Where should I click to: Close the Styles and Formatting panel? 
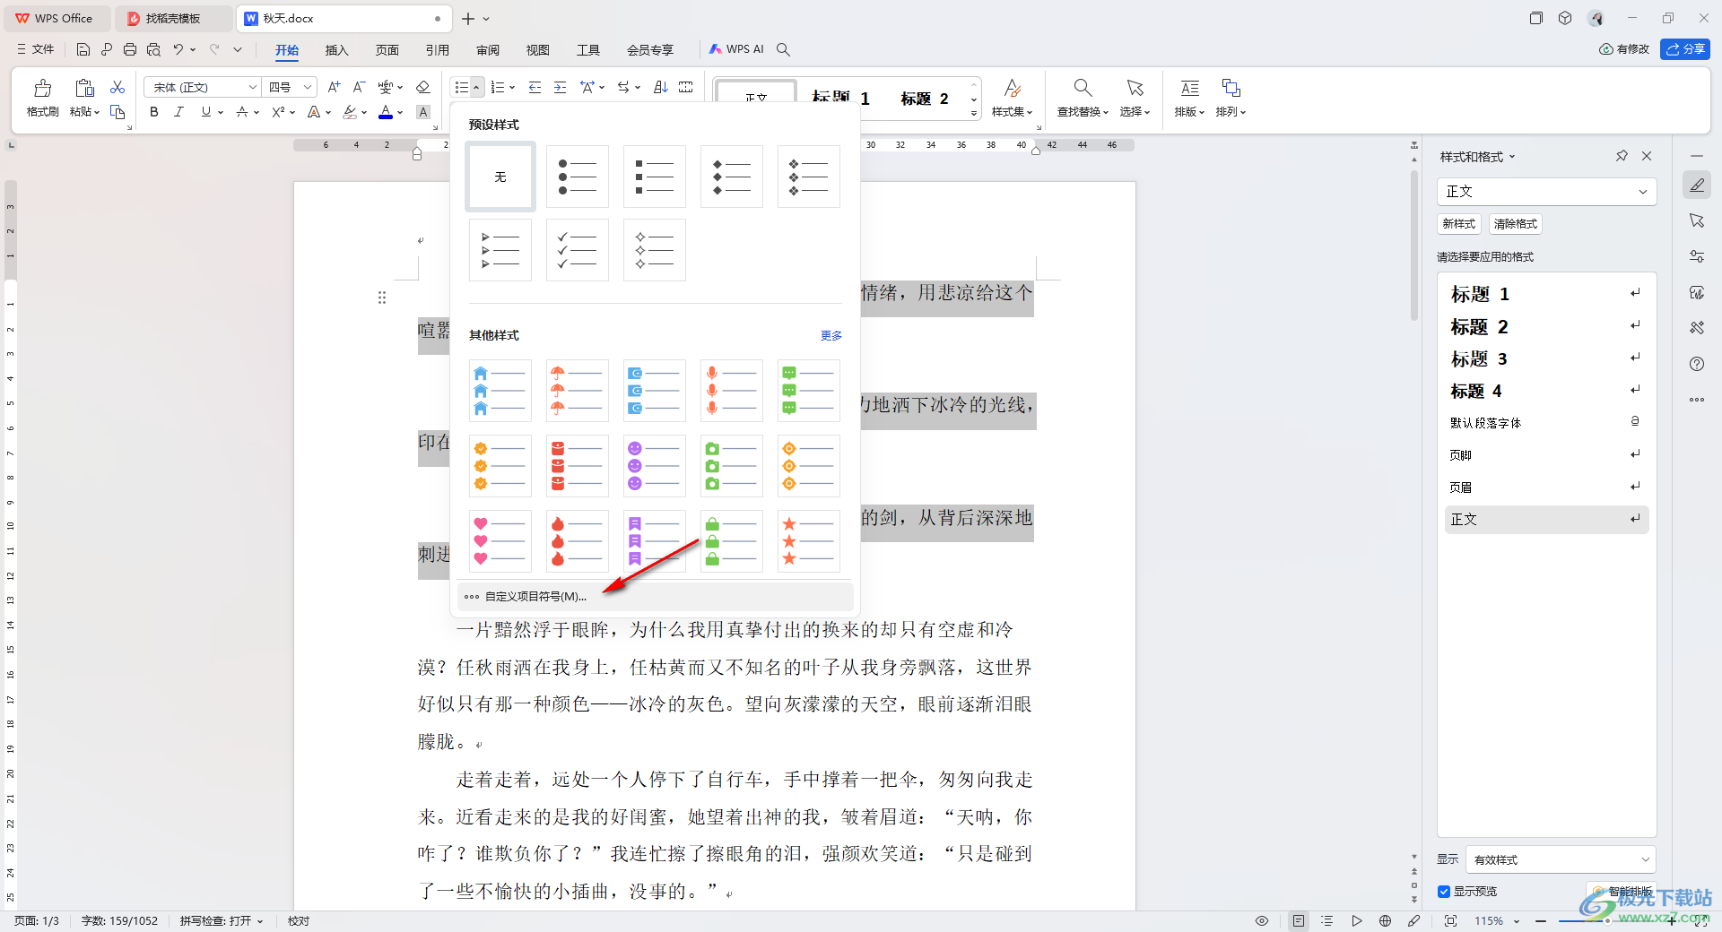(x=1647, y=156)
